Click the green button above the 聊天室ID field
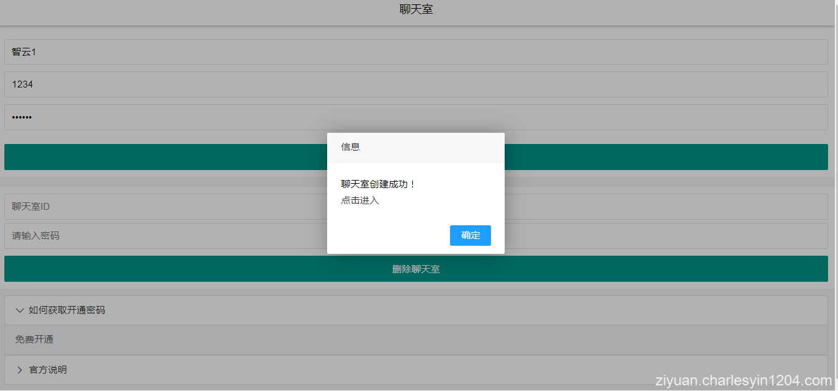The height and width of the screenshot is (391, 838). pyautogui.click(x=415, y=156)
